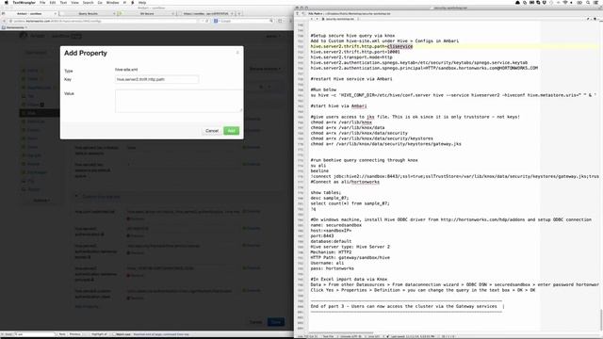
Task: Open the Go menu
Action: tap(100, 2)
